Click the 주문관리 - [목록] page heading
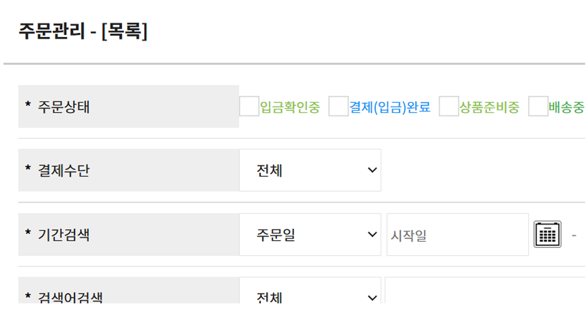 83,31
